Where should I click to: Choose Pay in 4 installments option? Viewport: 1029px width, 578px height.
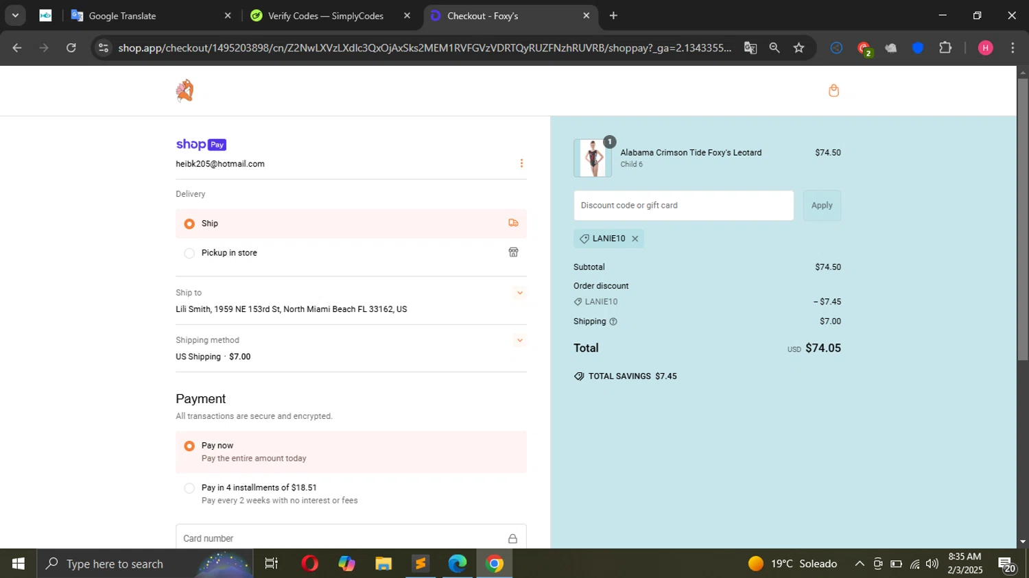(351, 494)
